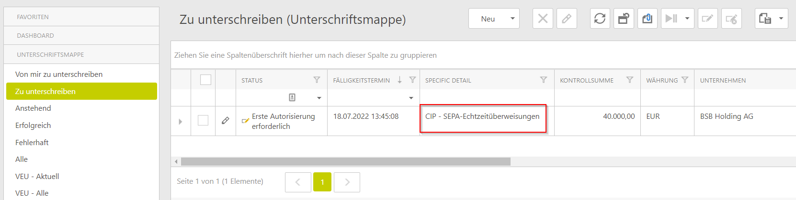Open the Status filter dropdown arrow

pos(319,98)
